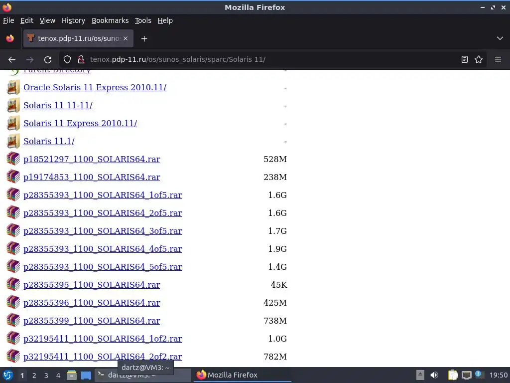Download p28355396_1100_SOLARIS64.rar

click(x=92, y=303)
